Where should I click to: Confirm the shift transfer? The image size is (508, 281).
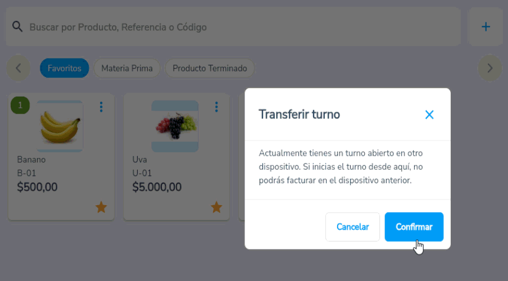click(x=414, y=227)
